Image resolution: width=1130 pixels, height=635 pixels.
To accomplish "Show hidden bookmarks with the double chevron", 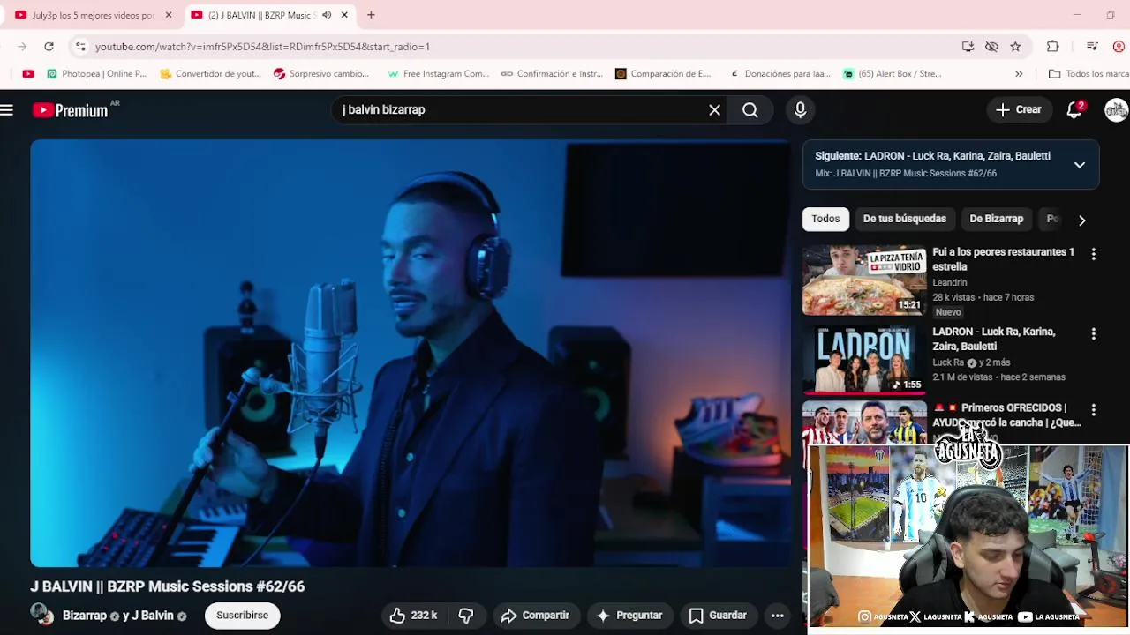I will [1019, 74].
